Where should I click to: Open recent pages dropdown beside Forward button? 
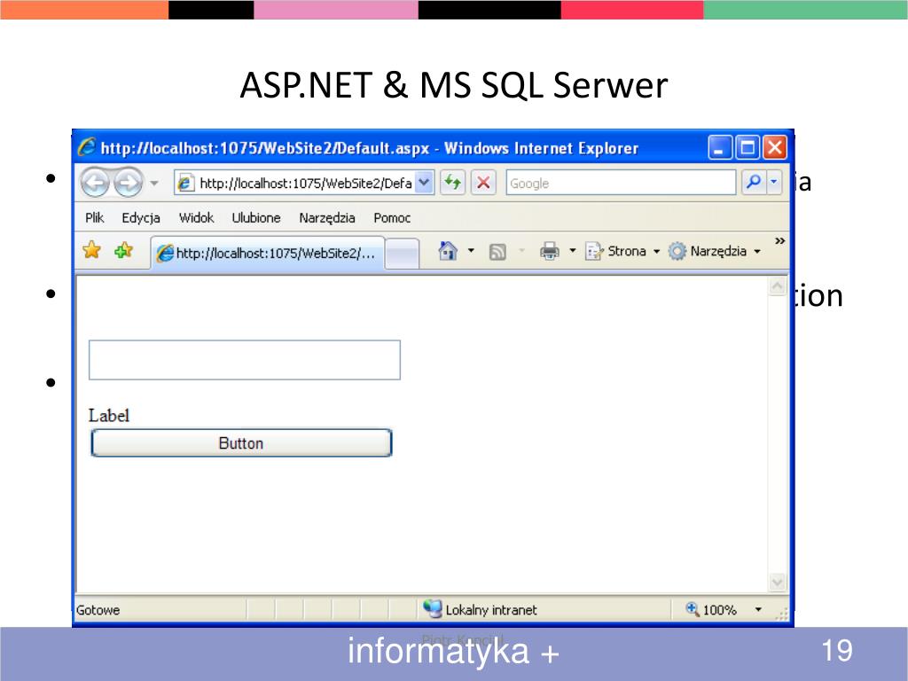pyautogui.click(x=154, y=183)
